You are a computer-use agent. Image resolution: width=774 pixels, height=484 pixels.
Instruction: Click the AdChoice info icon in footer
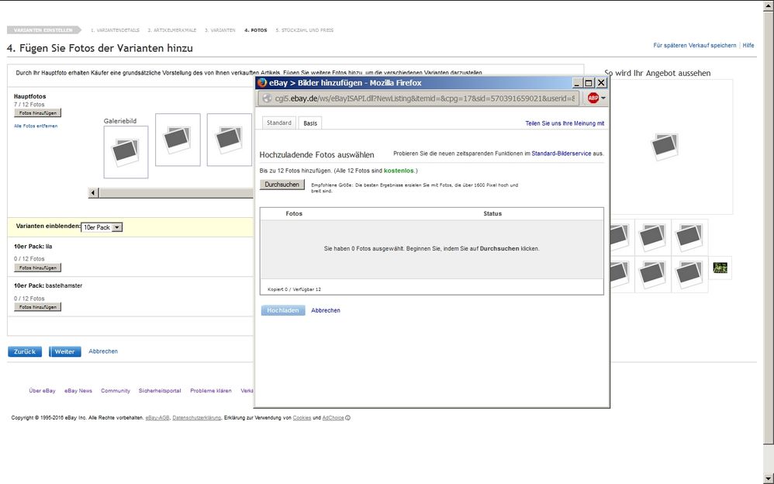click(x=347, y=418)
